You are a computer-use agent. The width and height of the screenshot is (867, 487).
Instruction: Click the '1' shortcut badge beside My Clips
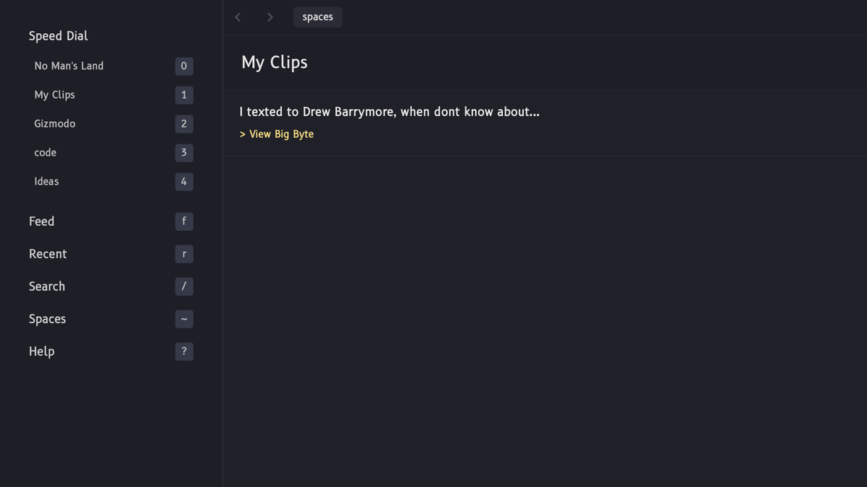pyautogui.click(x=184, y=95)
